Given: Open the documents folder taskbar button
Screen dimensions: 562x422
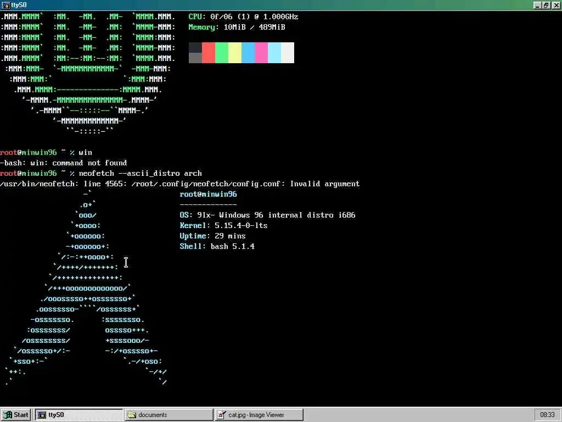Looking at the screenshot, I should [x=169, y=414].
